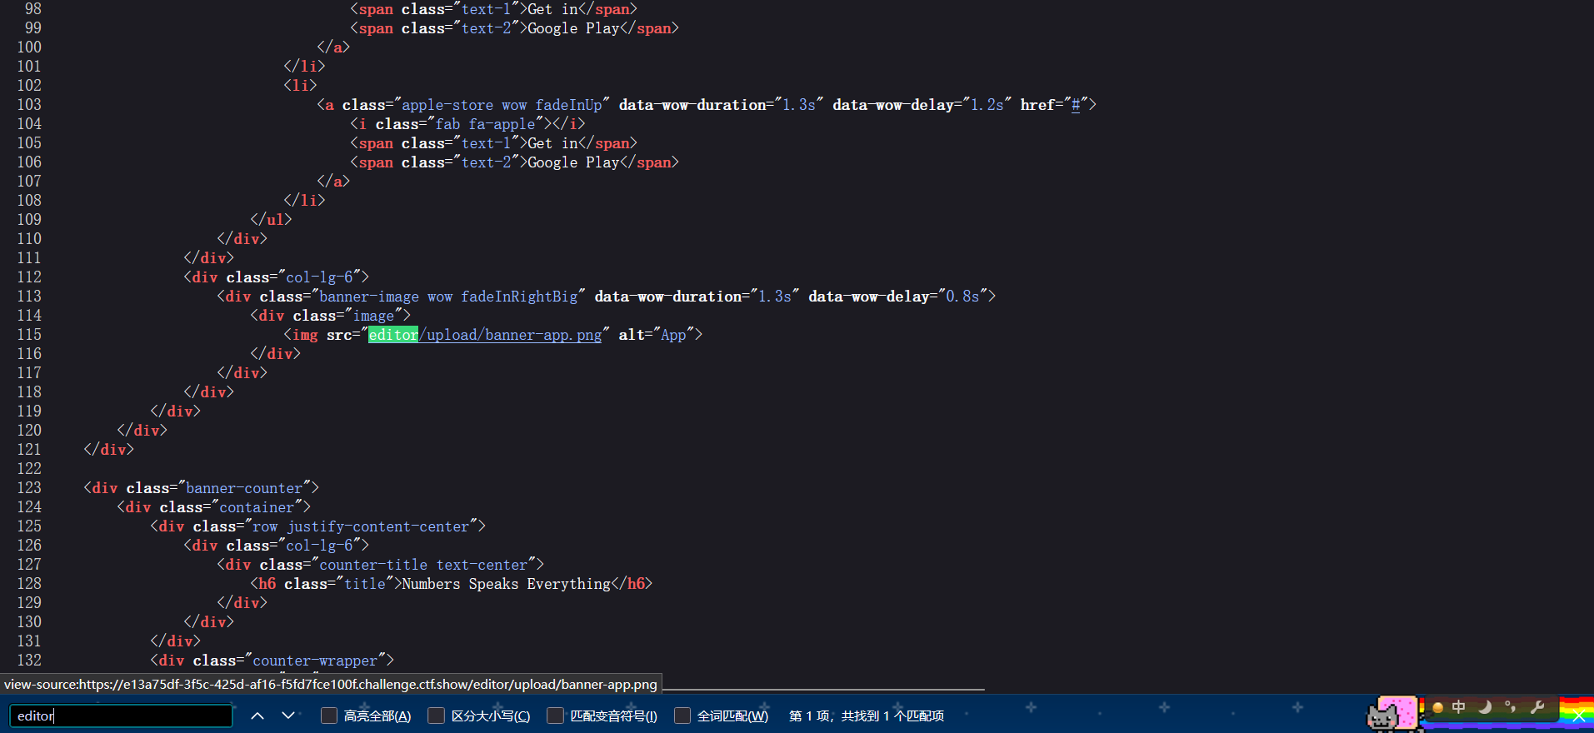Click the h6 "title" class value on line 128
The image size is (1594, 733).
pos(365,584)
